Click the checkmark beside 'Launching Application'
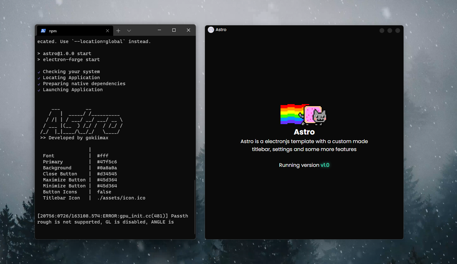Image resolution: width=457 pixels, height=264 pixels. pos(39,90)
